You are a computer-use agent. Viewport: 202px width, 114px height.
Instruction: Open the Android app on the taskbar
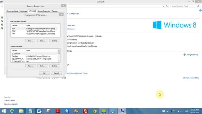click(104, 111)
